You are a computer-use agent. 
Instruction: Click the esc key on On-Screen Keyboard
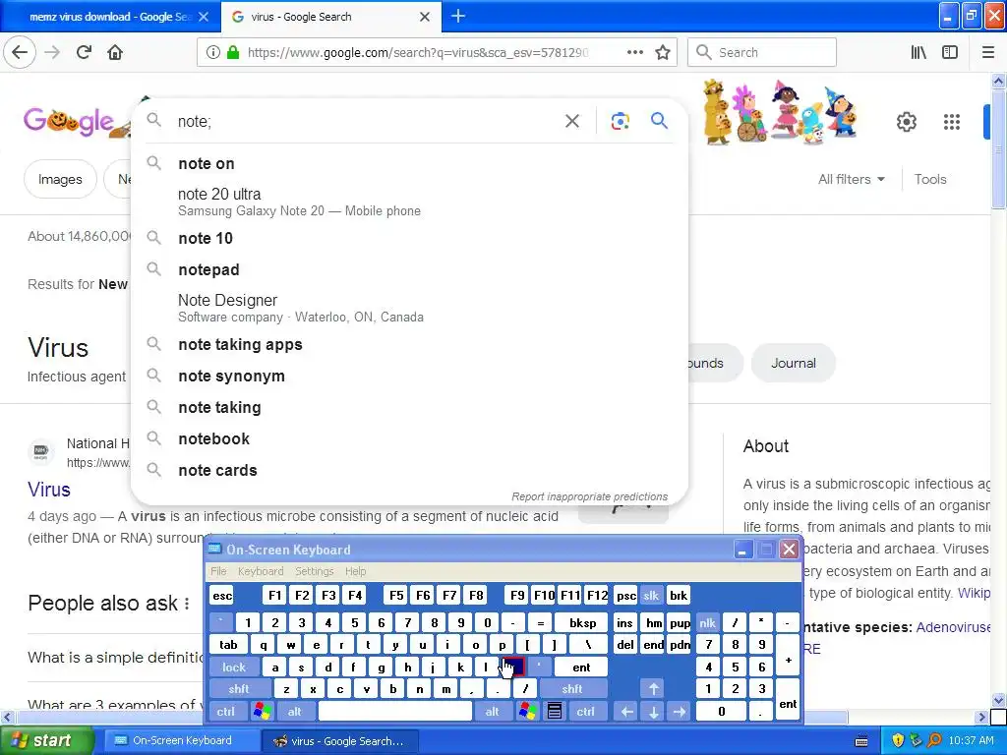(x=222, y=595)
